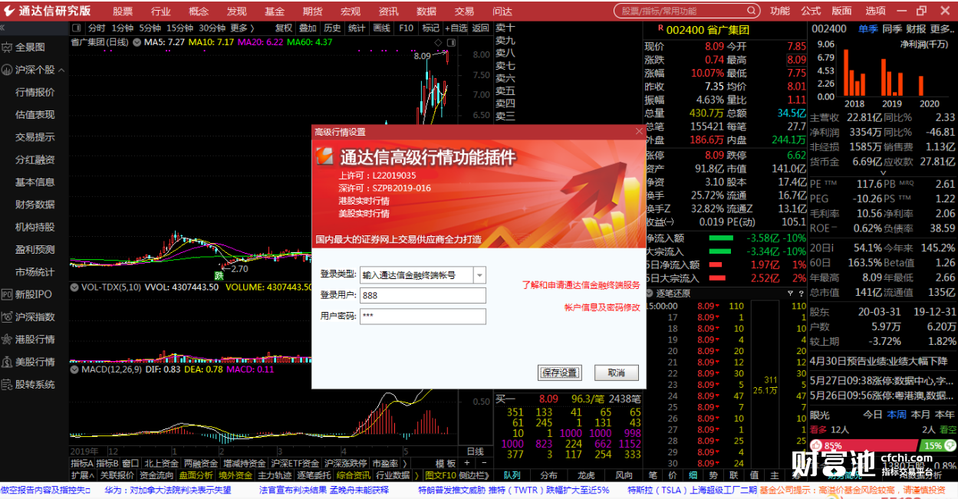Select the 北上资金 indicator tab
The width and height of the screenshot is (958, 499).
[161, 464]
